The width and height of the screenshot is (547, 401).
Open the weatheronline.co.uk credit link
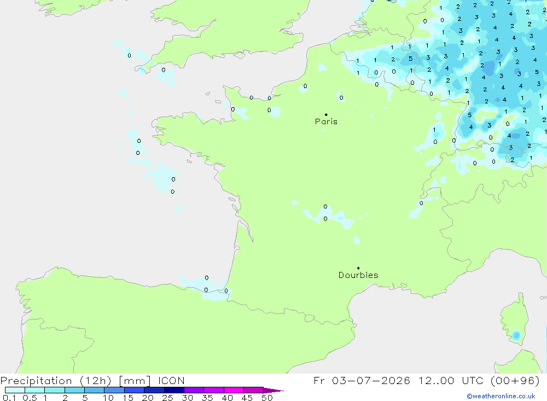coord(501,396)
